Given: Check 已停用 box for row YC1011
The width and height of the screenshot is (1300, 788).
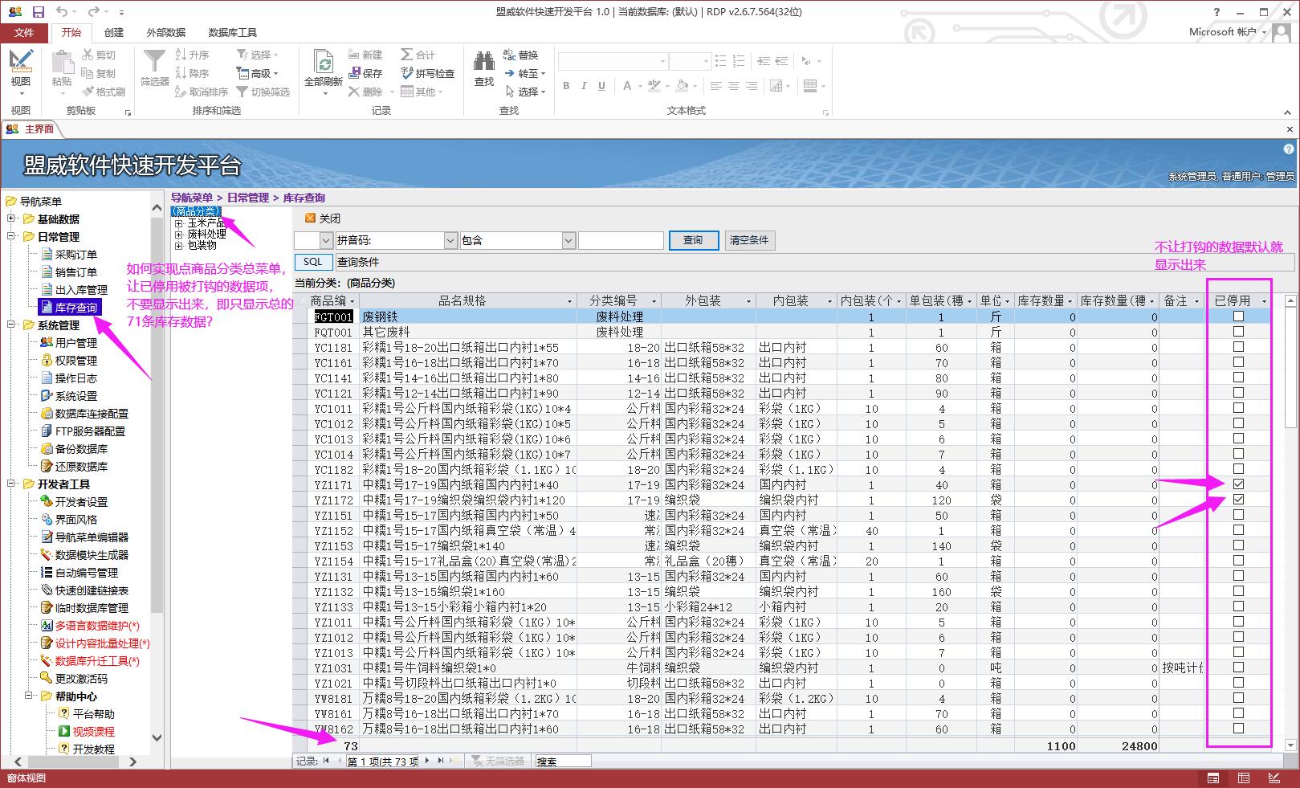Looking at the screenshot, I should point(1238,408).
